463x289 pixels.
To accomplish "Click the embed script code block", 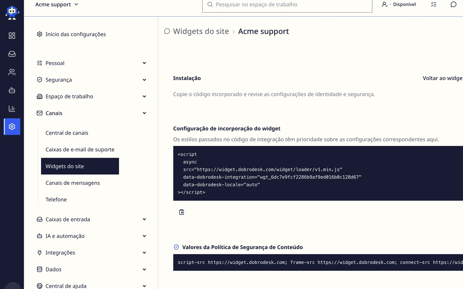I will pos(318,173).
